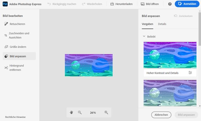Switch to the Vorgaben tab
Viewport: 201px width, 121px height.
tap(147, 24)
